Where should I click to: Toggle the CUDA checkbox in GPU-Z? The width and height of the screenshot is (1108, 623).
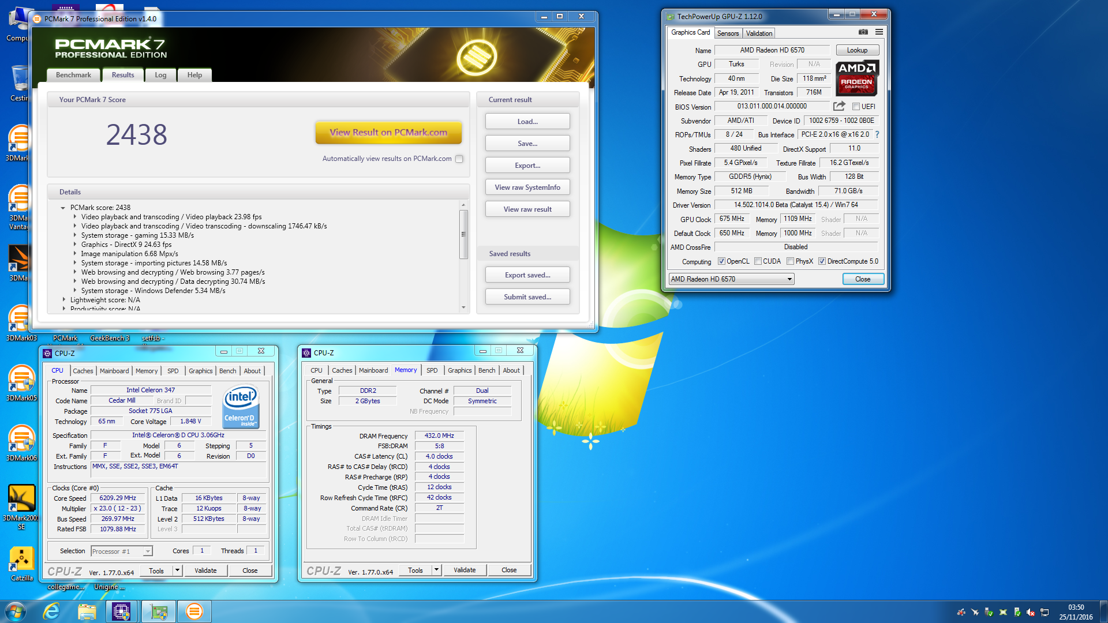point(758,261)
